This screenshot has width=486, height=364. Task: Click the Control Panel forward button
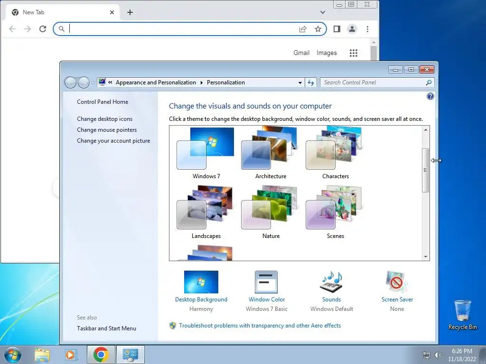[84, 82]
